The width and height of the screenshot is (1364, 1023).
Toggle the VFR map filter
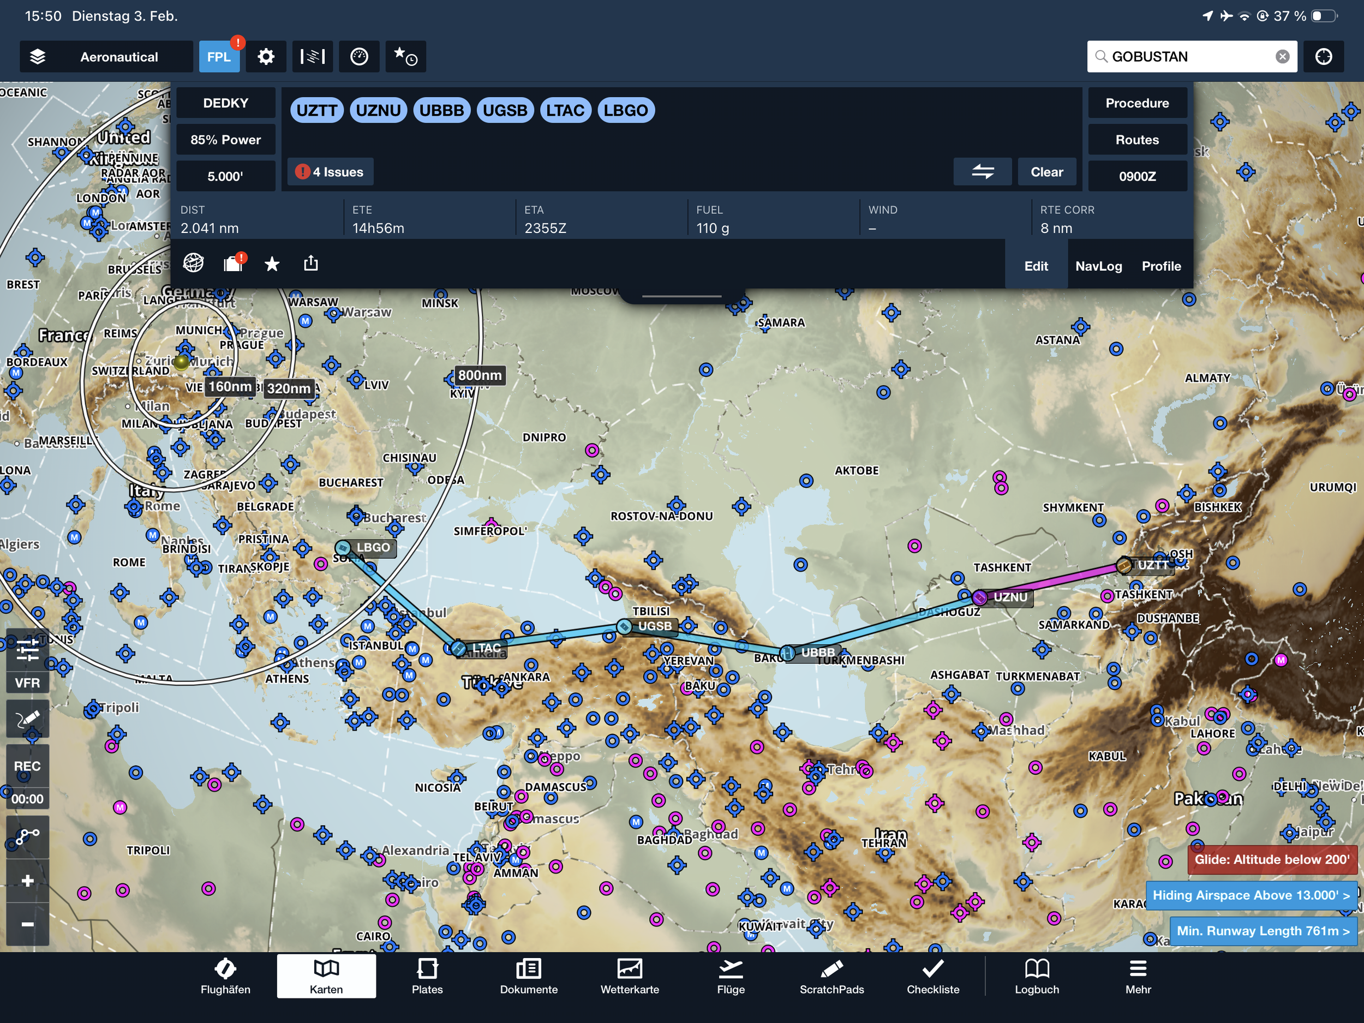coord(28,683)
